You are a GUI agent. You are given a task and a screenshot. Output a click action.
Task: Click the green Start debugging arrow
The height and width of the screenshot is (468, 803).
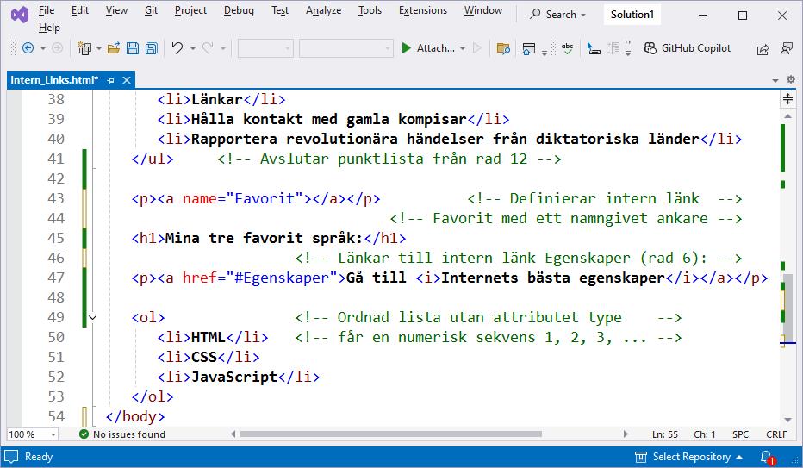[406, 48]
